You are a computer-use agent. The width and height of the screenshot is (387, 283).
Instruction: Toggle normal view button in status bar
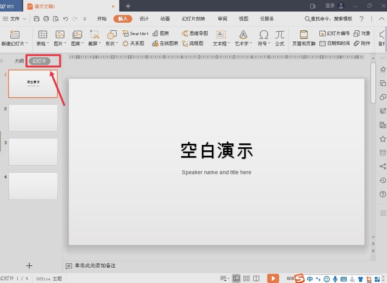coord(236,278)
